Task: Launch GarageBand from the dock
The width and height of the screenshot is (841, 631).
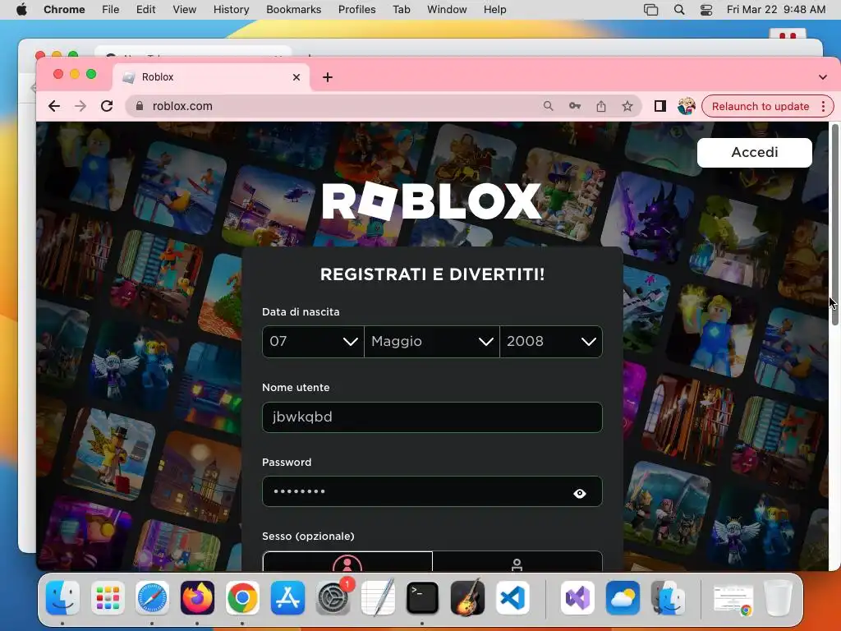Action: (467, 598)
